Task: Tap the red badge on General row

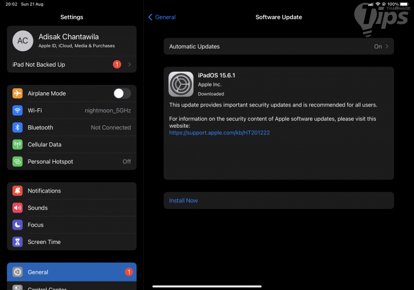Action: click(x=129, y=272)
